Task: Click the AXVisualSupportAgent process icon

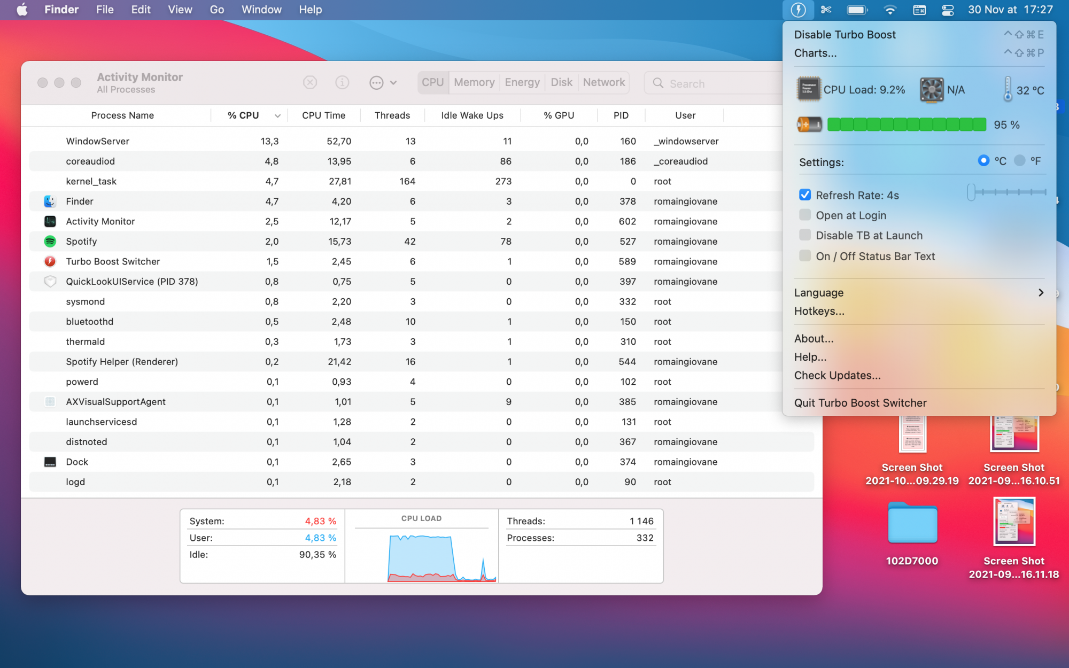Action: 50,402
